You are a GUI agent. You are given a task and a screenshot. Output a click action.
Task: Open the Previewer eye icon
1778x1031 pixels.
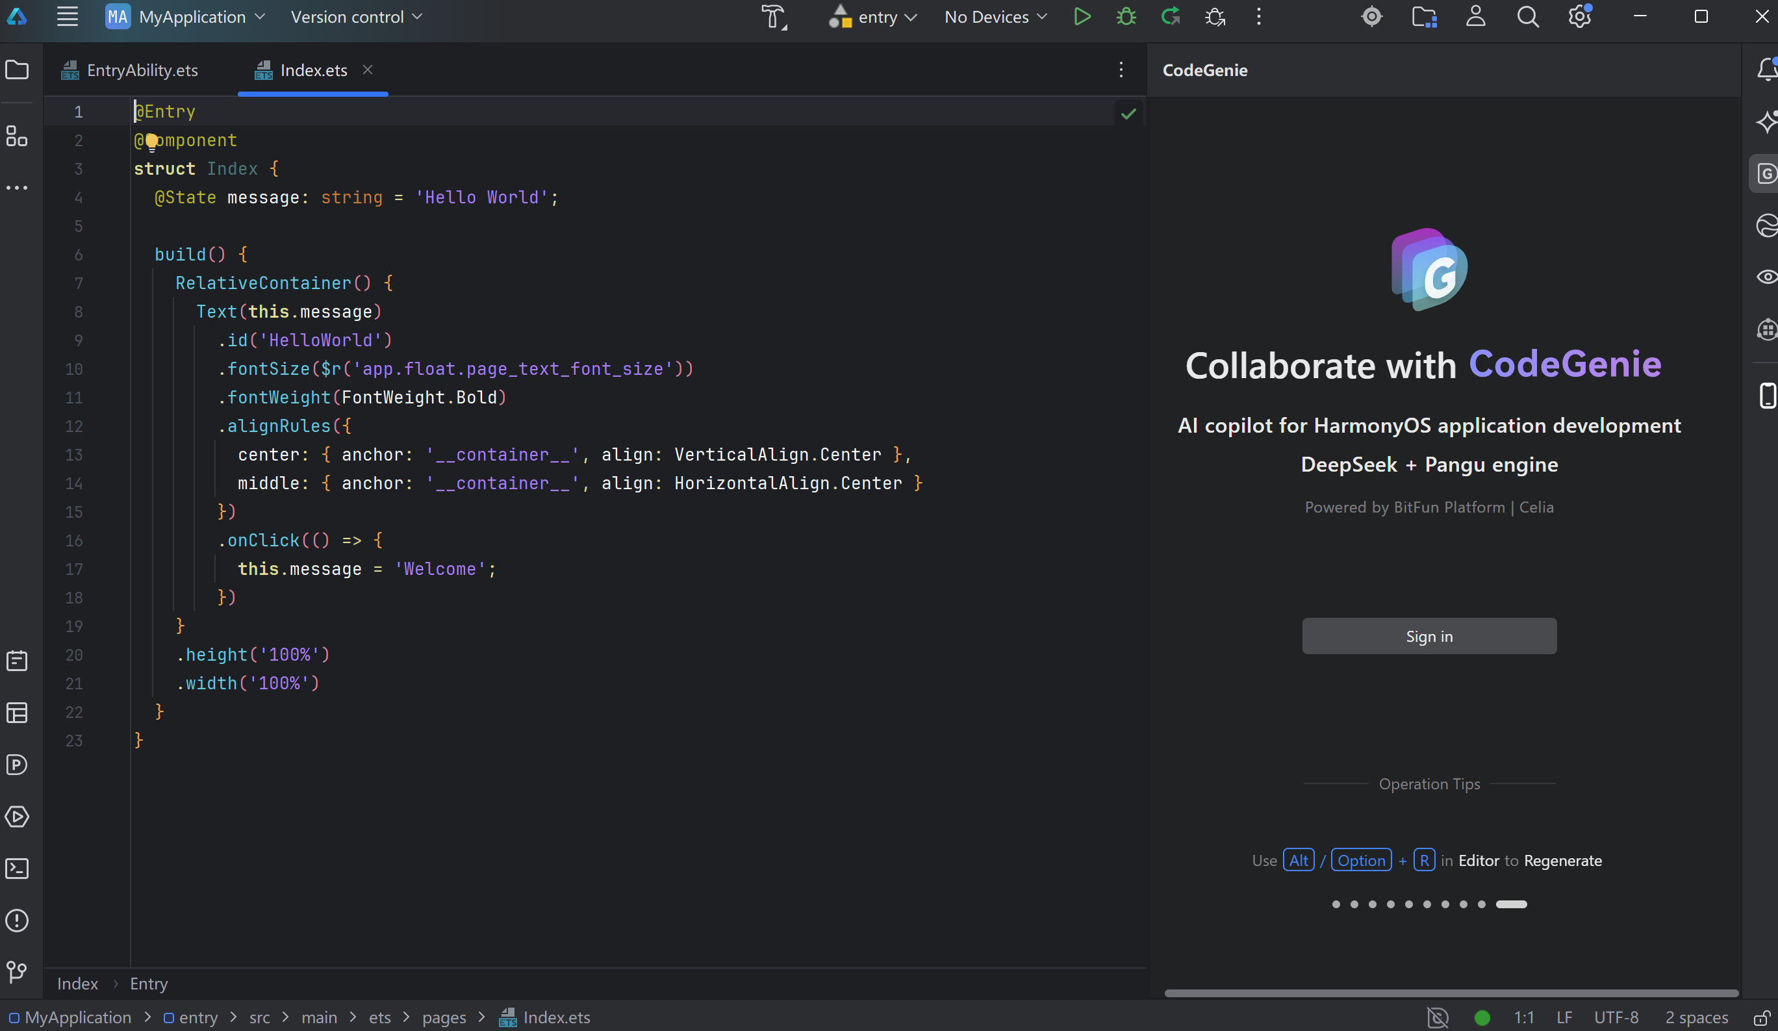(1766, 277)
